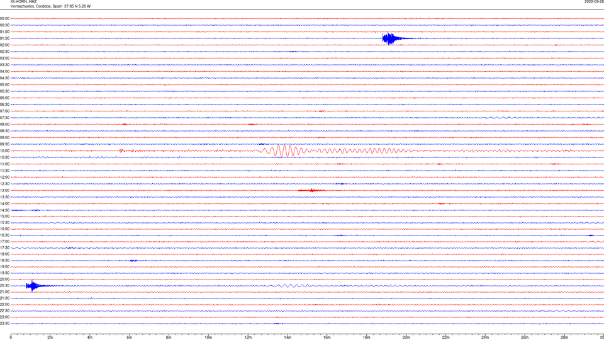
Task: Select the 23:30 last trace label
Action: [4, 324]
